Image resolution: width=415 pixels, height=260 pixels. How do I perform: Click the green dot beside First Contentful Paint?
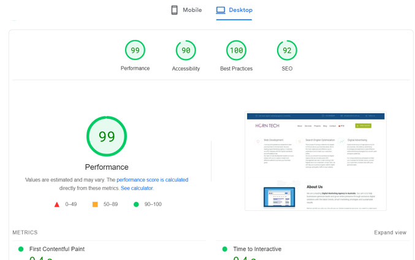(x=21, y=249)
